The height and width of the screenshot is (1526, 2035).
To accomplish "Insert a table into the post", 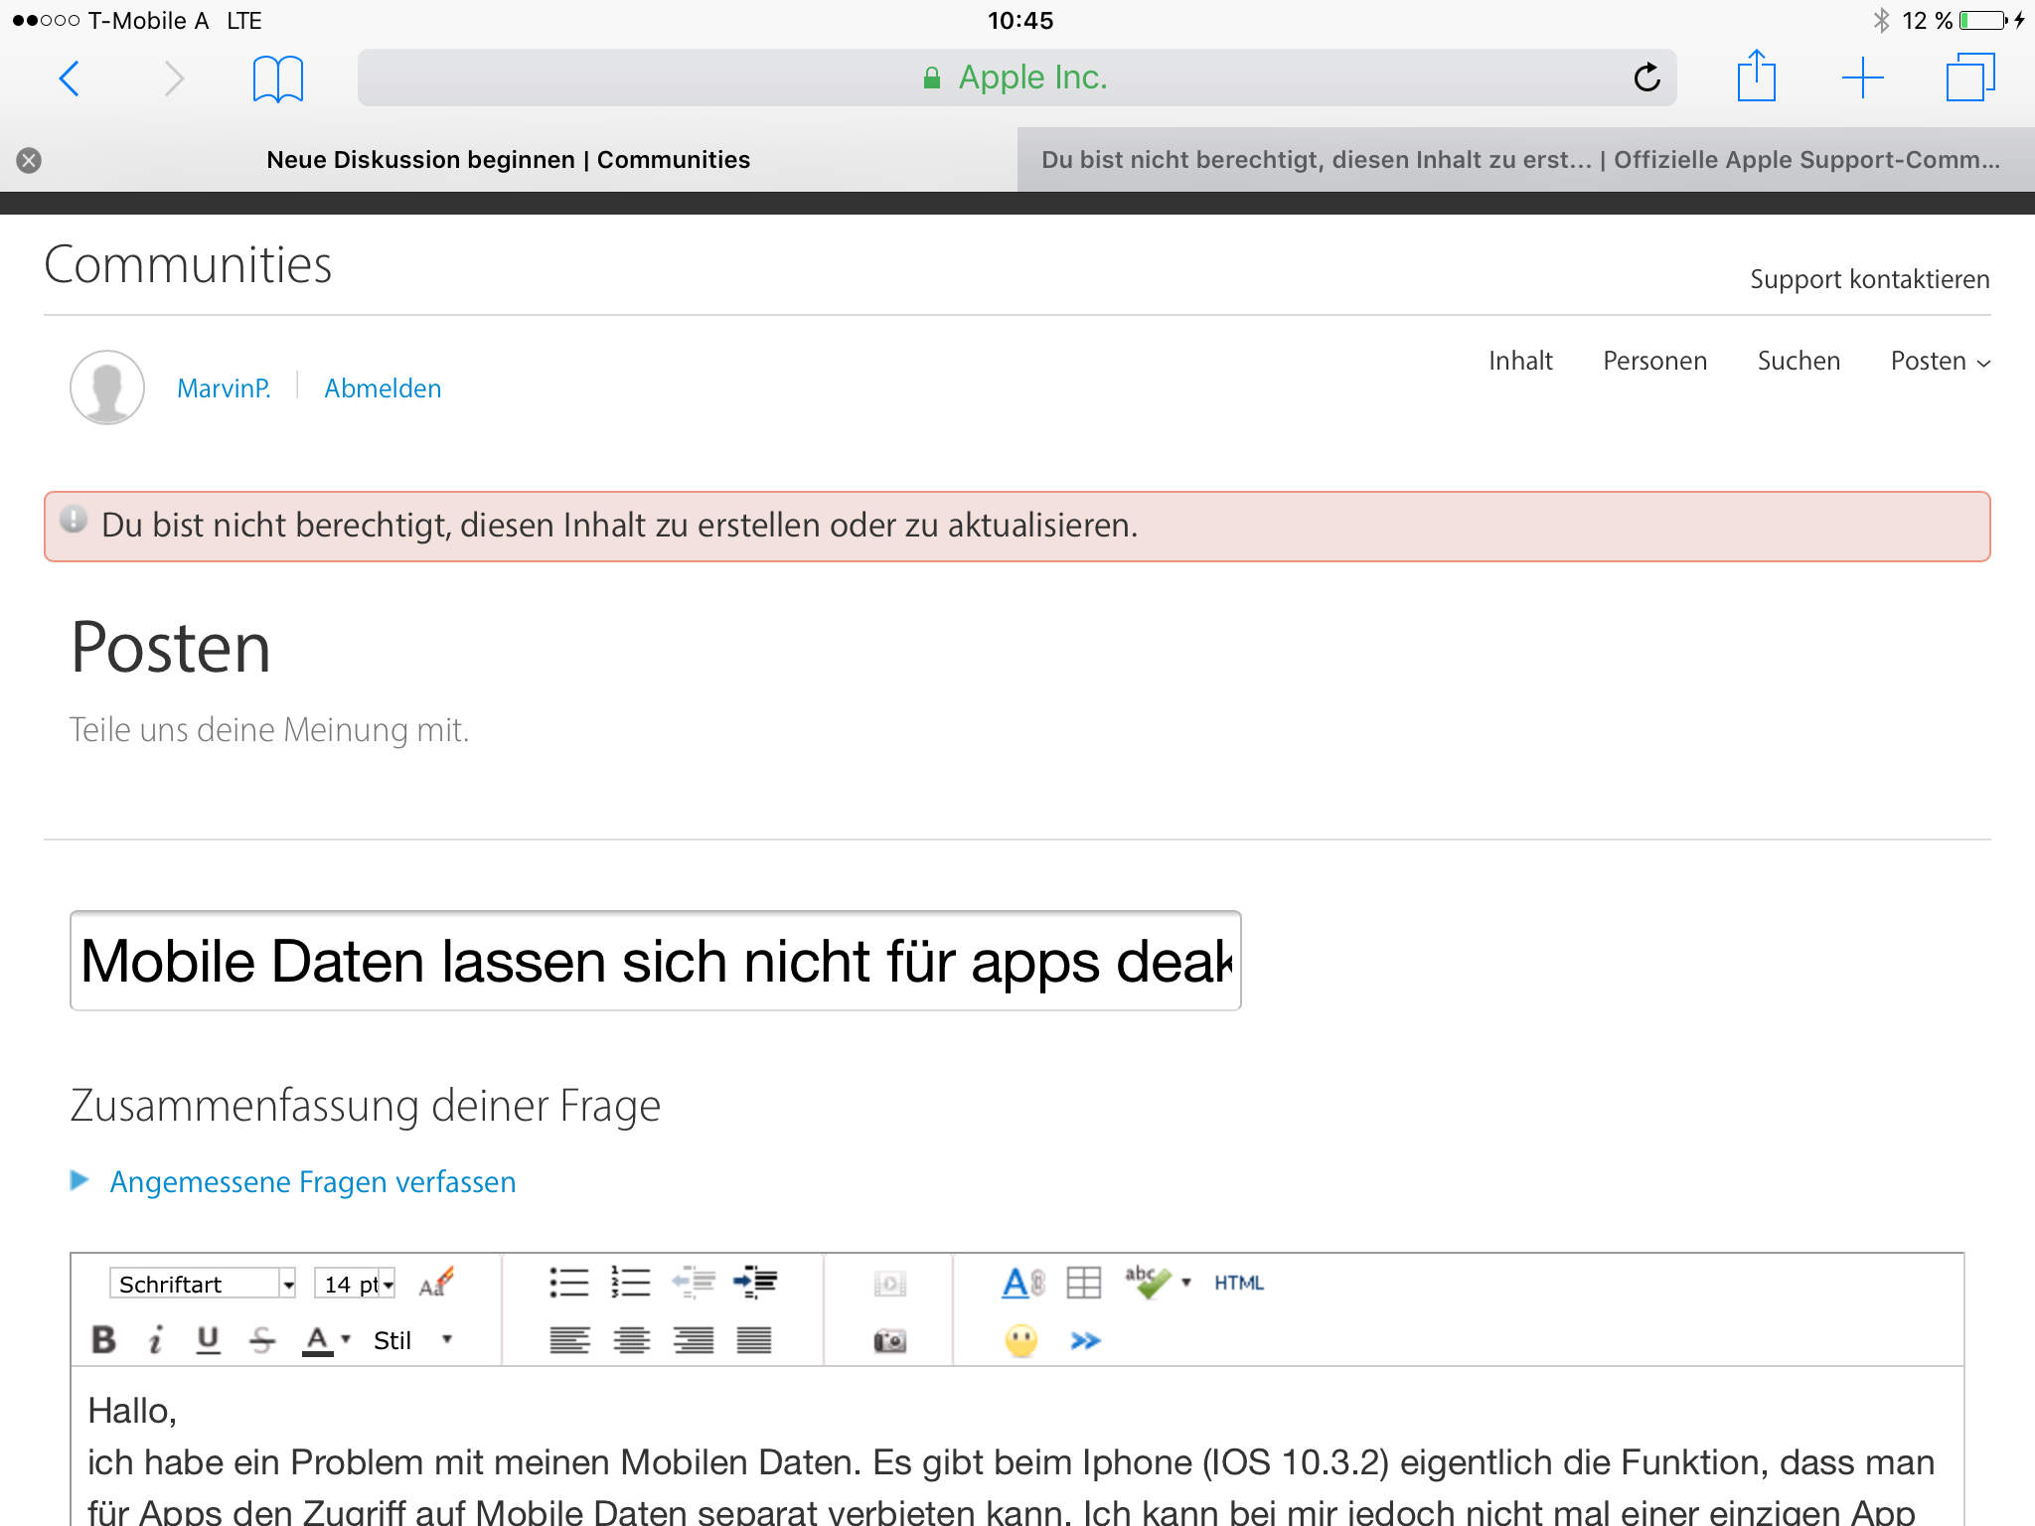I will coord(1083,1283).
